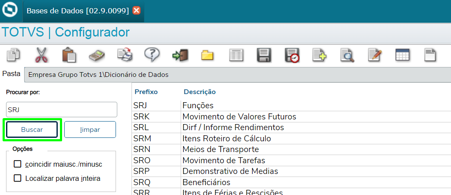Click the Buscar button
451x195 pixels.
coord(32,130)
